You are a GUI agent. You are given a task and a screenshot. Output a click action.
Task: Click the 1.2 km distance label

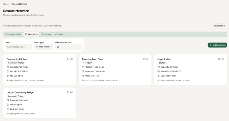coord(70,92)
